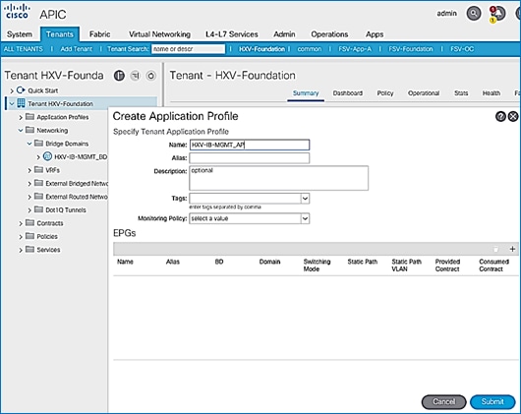The height and width of the screenshot is (414, 521).
Task: Click the Add Tenant link
Action: pyautogui.click(x=77, y=49)
